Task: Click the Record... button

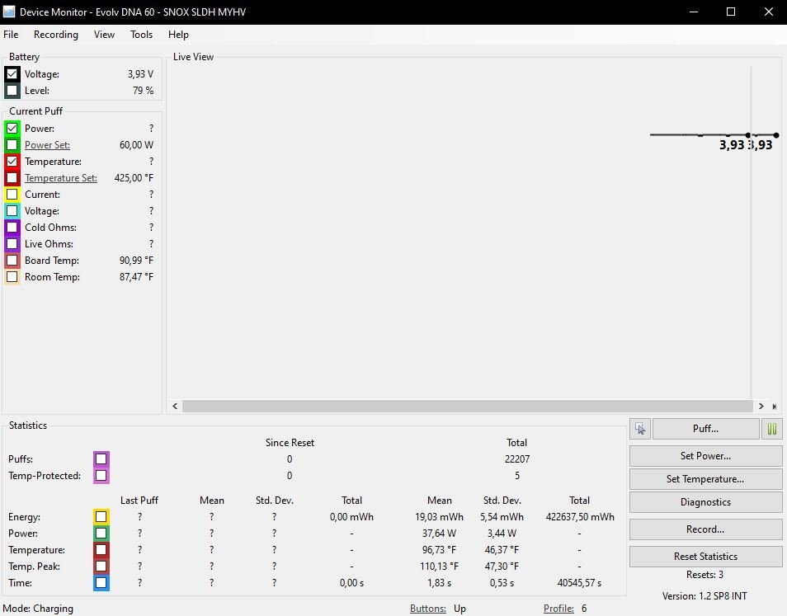Action: point(705,529)
